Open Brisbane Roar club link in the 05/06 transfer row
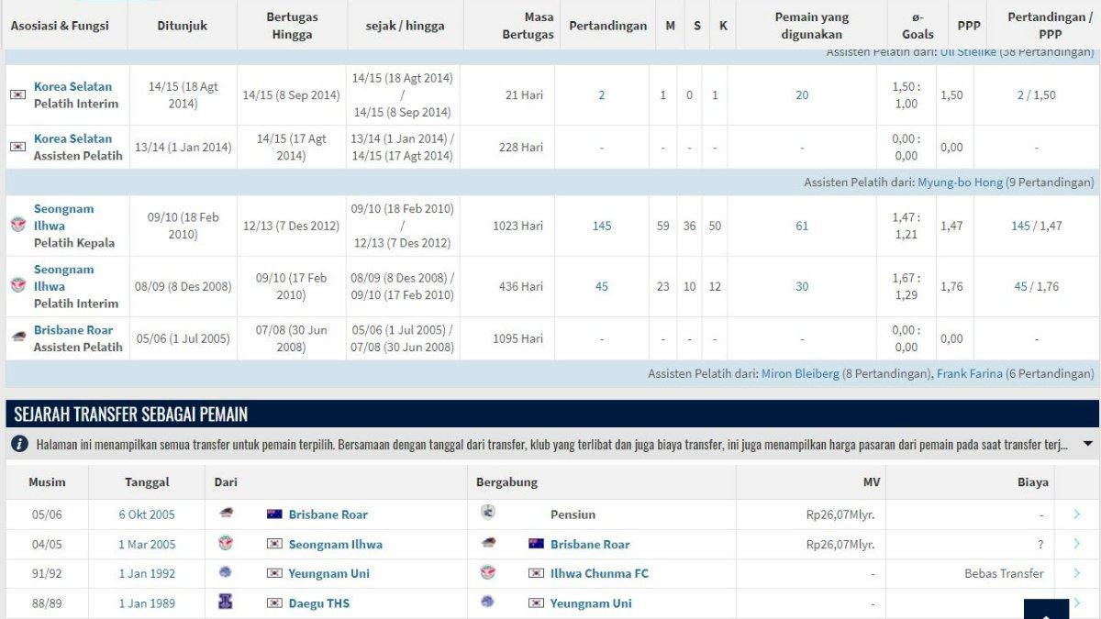 [x=328, y=514]
